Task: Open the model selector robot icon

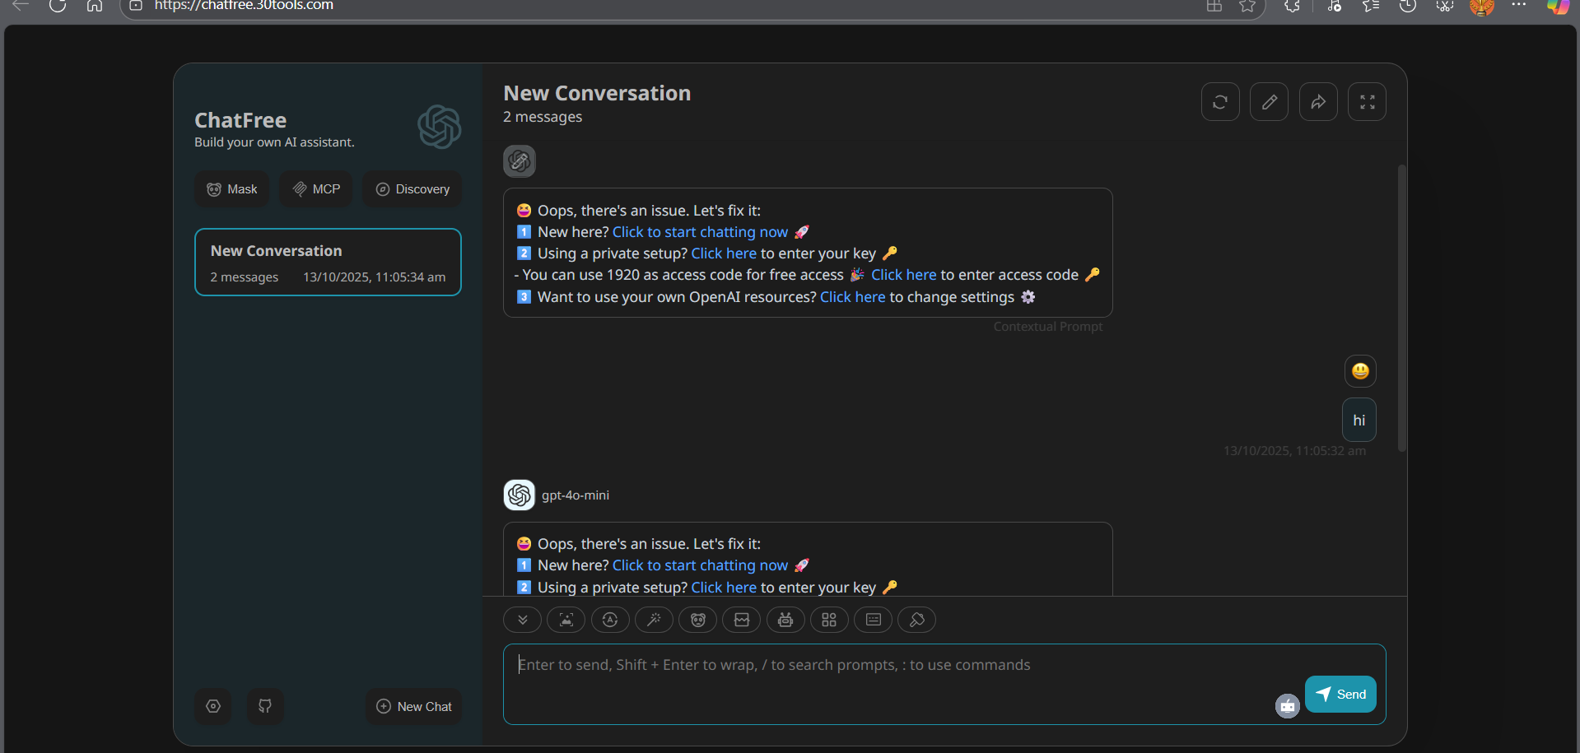Action: pyautogui.click(x=785, y=620)
